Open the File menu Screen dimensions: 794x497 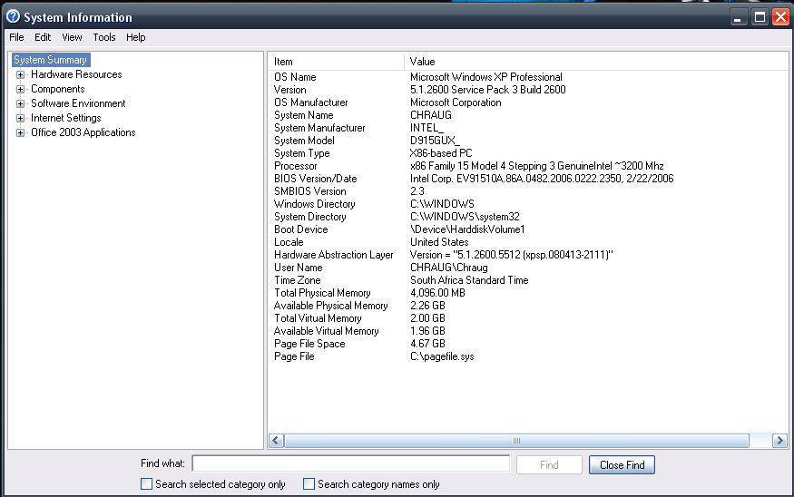[x=16, y=37]
